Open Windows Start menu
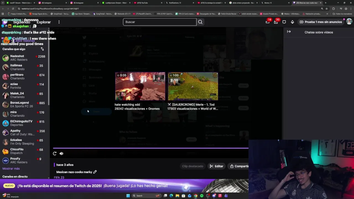 pos(128,196)
